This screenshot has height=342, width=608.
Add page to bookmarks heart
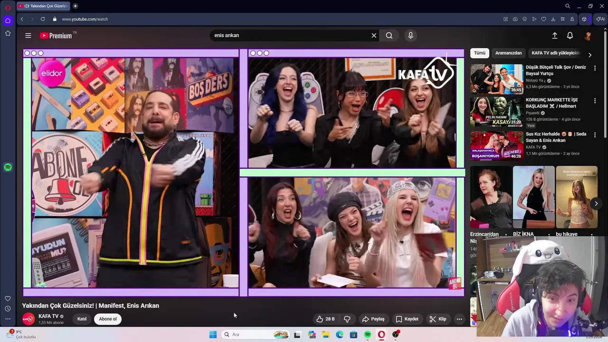tap(544, 19)
